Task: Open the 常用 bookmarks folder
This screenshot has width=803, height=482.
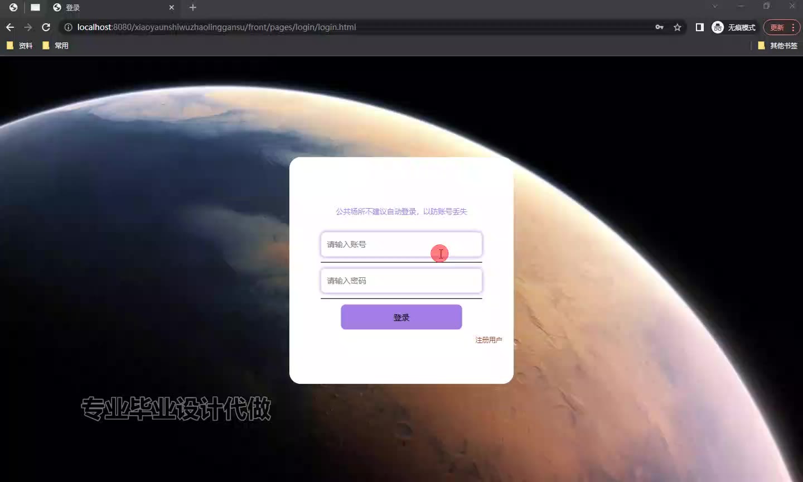Action: (55, 46)
